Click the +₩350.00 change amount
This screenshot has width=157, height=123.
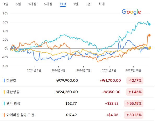pyautogui.click(x=111, y=92)
